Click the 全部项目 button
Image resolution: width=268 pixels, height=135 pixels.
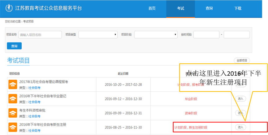(x=242, y=61)
